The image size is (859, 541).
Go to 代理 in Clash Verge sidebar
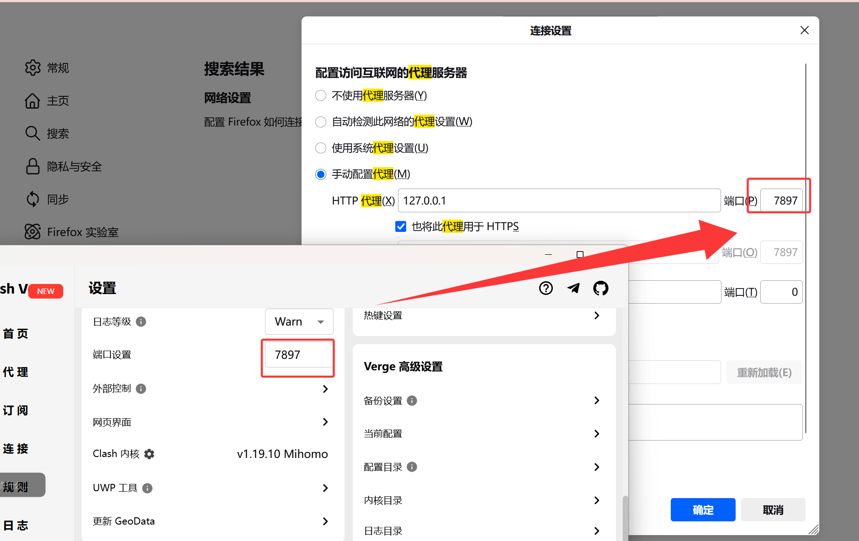pyautogui.click(x=16, y=372)
